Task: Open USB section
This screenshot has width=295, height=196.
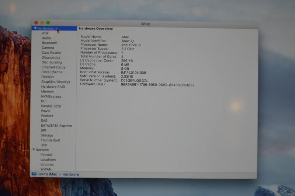Action: click(x=44, y=145)
